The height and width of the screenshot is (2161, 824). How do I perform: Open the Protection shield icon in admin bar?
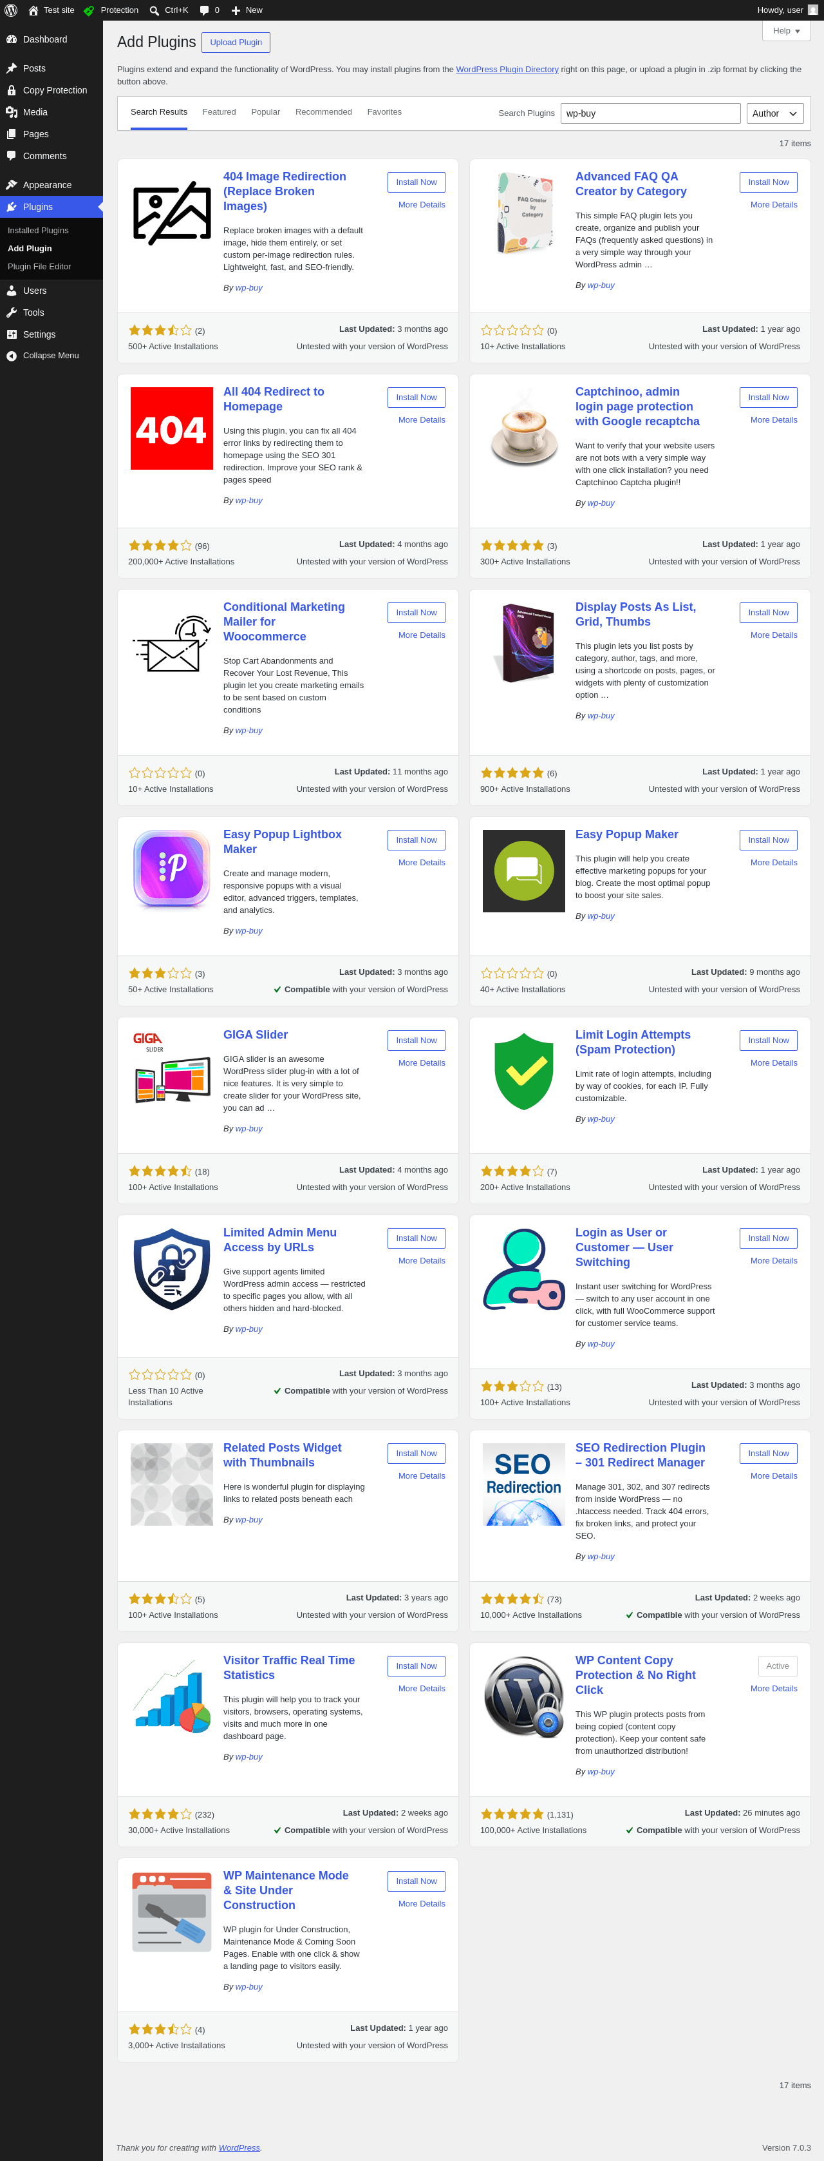[89, 10]
